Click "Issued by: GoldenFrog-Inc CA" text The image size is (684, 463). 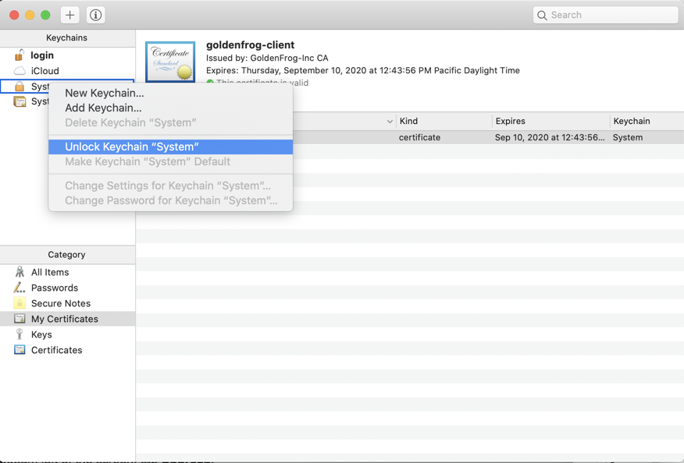tap(267, 58)
